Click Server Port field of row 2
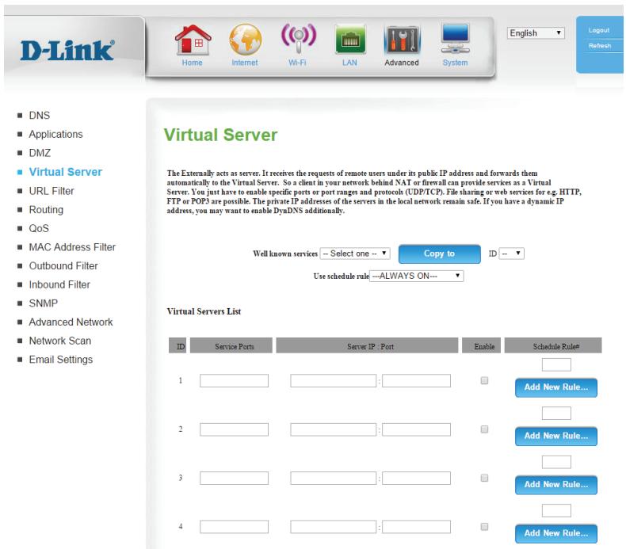The height and width of the screenshot is (549, 626). point(416,429)
